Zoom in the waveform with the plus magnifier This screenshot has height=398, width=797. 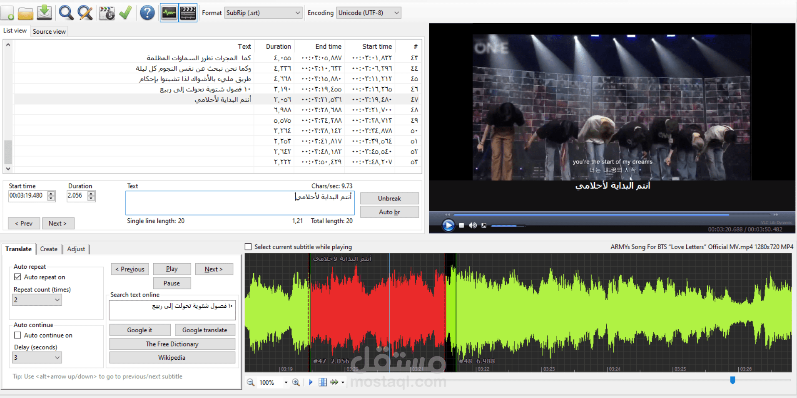point(296,382)
